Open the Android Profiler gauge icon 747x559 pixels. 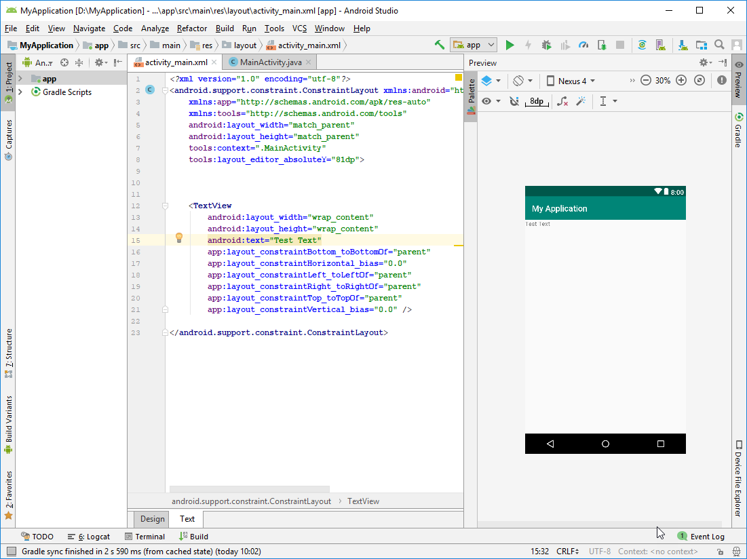(x=583, y=45)
